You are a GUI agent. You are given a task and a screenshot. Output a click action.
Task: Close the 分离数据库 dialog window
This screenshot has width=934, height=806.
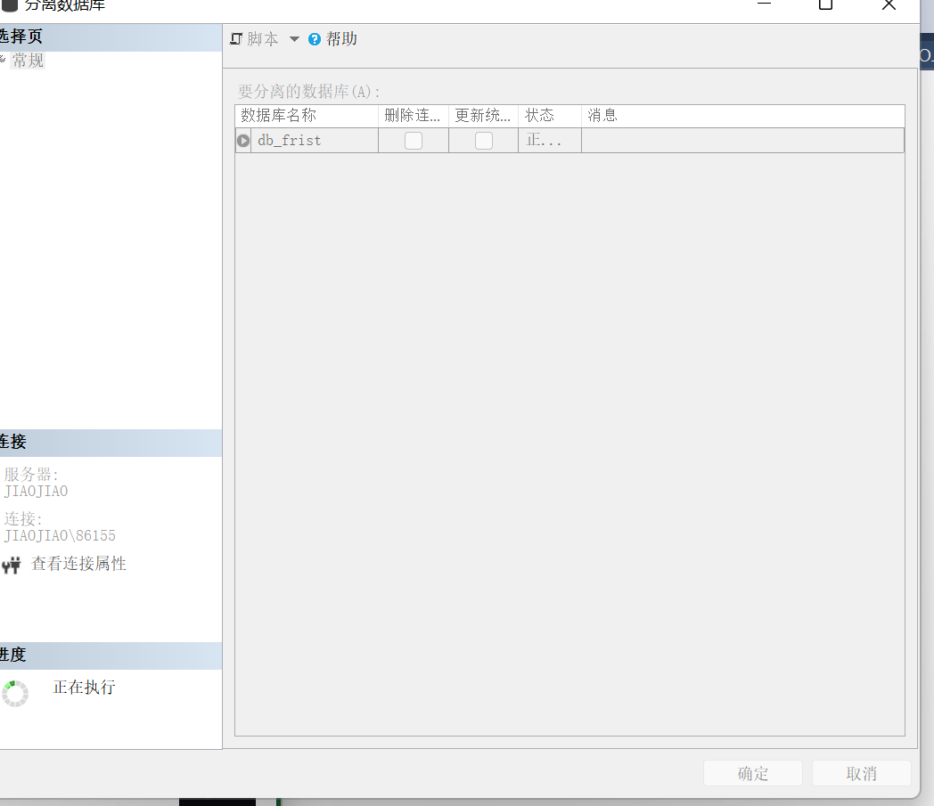tap(889, 4)
